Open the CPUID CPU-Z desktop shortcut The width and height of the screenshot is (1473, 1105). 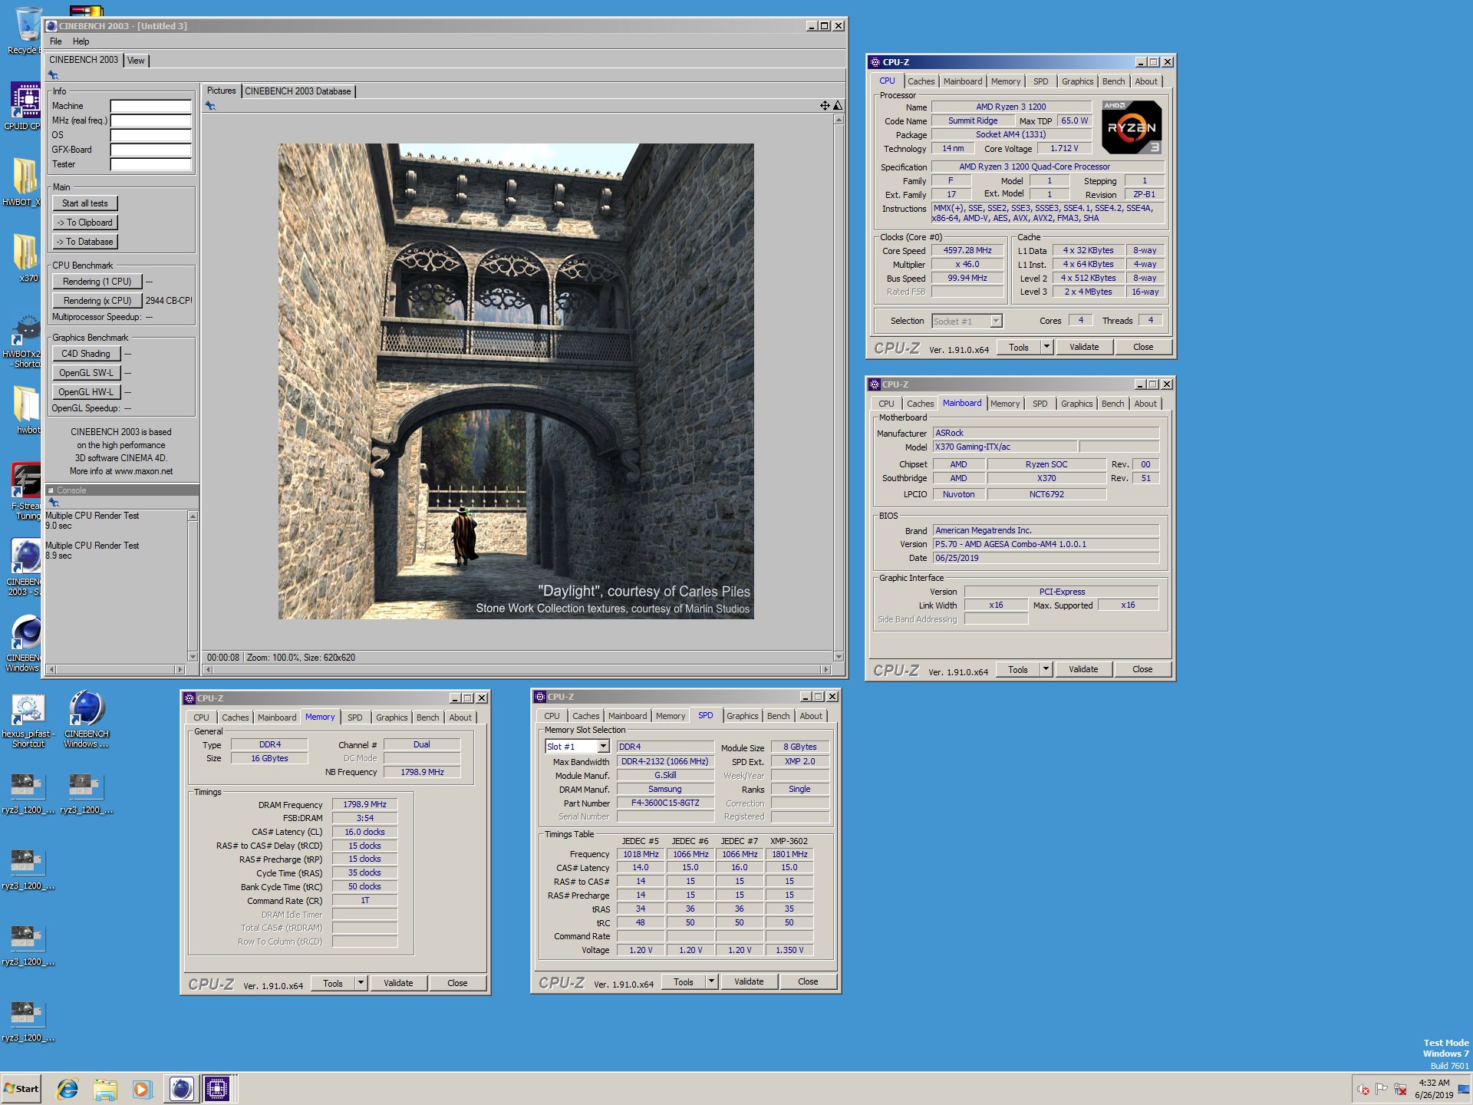pyautogui.click(x=25, y=106)
